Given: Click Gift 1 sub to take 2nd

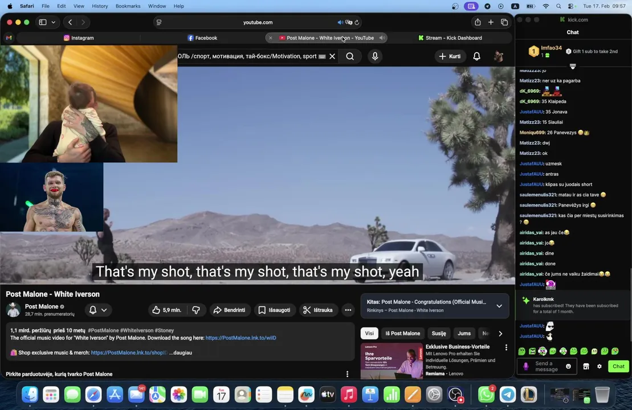Looking at the screenshot, I should point(592,51).
